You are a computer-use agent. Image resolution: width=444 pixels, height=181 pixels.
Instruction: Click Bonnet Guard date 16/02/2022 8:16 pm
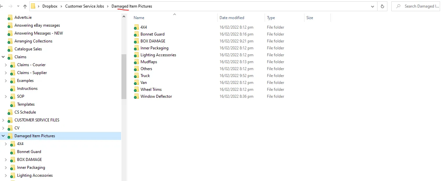(x=236, y=34)
